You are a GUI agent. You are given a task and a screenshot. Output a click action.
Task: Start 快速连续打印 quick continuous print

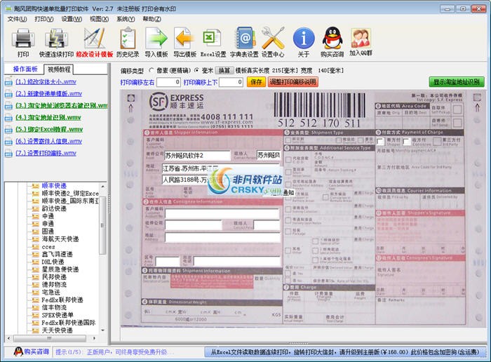(x=56, y=43)
